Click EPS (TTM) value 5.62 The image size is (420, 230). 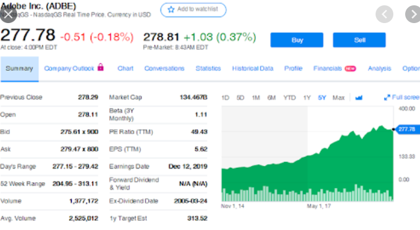point(201,149)
